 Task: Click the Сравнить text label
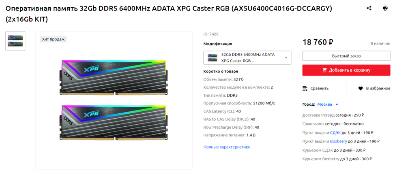click(320, 89)
